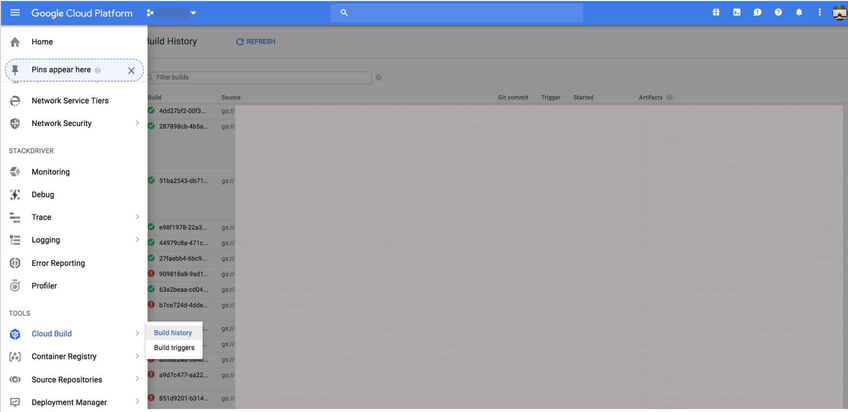The height and width of the screenshot is (412, 848).
Task: Select Build history from submenu
Action: pyautogui.click(x=174, y=333)
